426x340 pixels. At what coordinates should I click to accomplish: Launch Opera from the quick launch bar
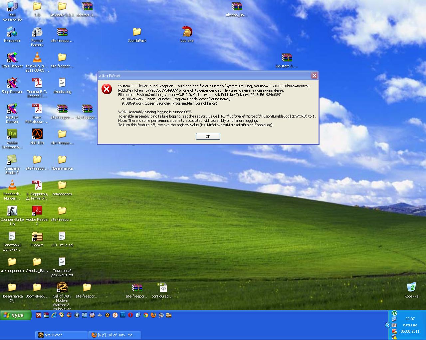click(x=130, y=315)
